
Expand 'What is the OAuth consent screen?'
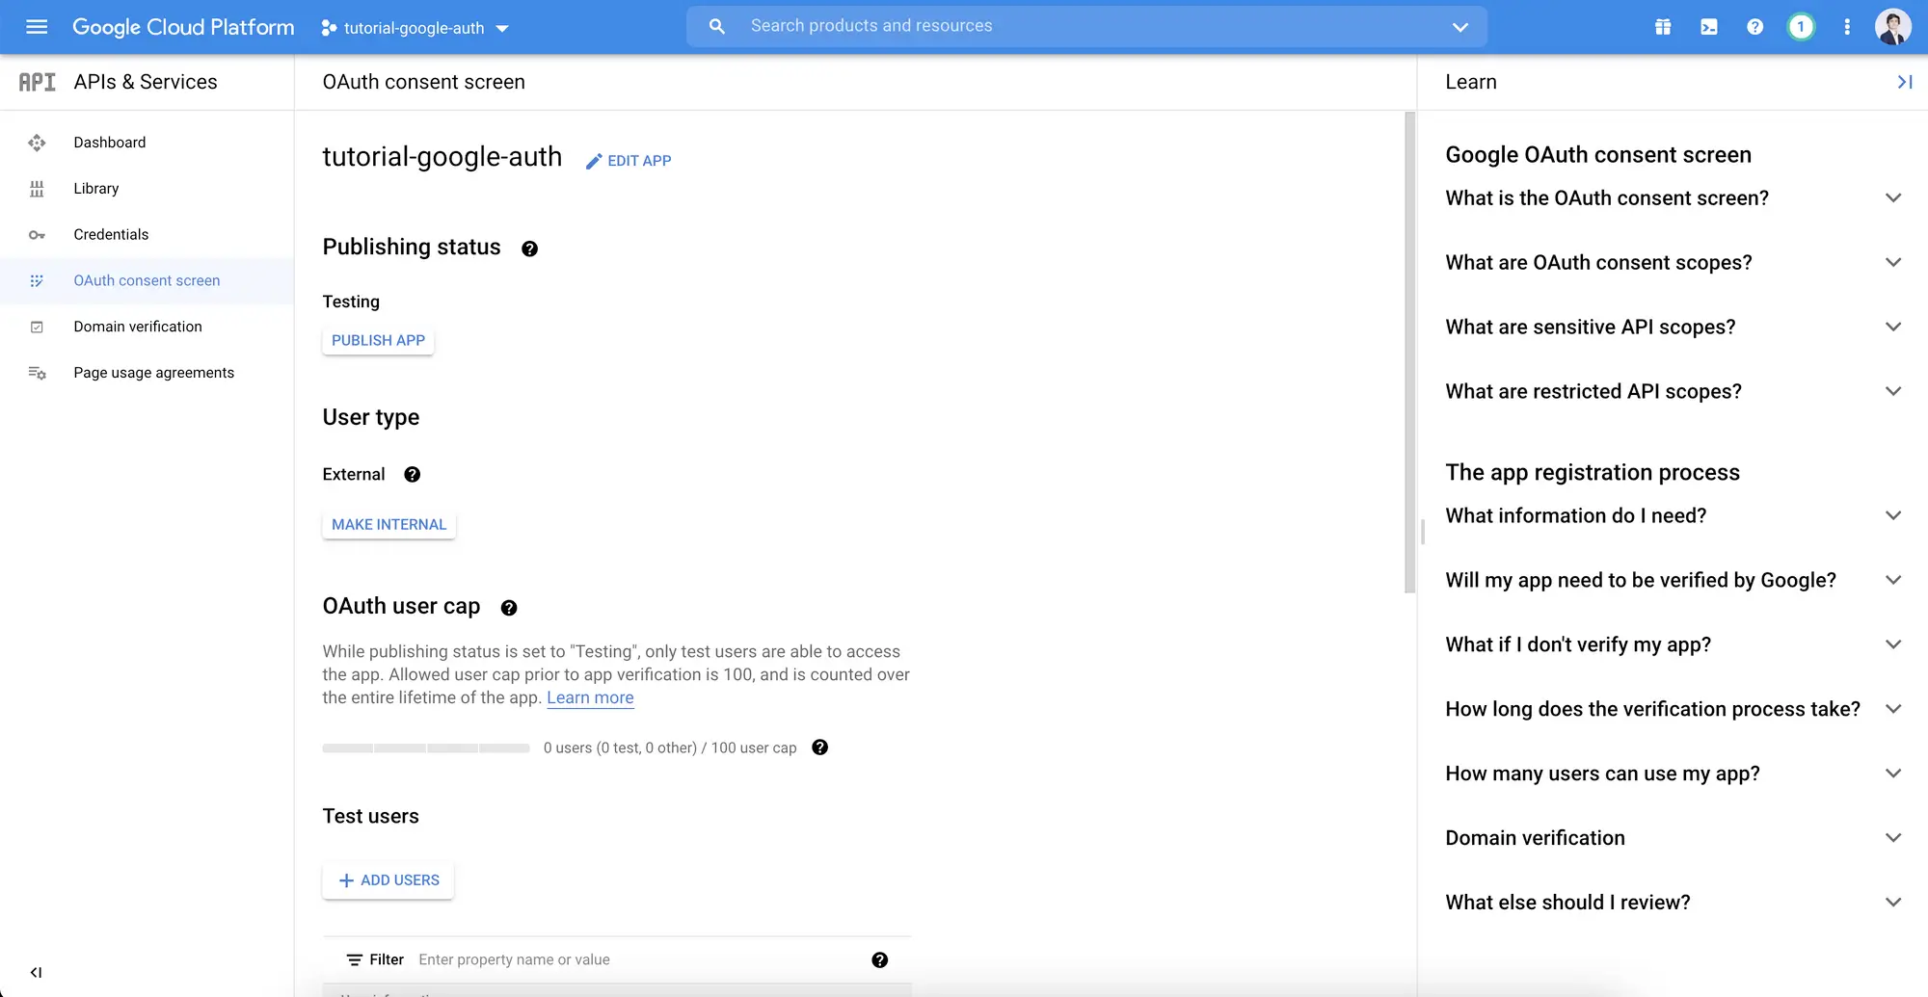click(x=1892, y=197)
